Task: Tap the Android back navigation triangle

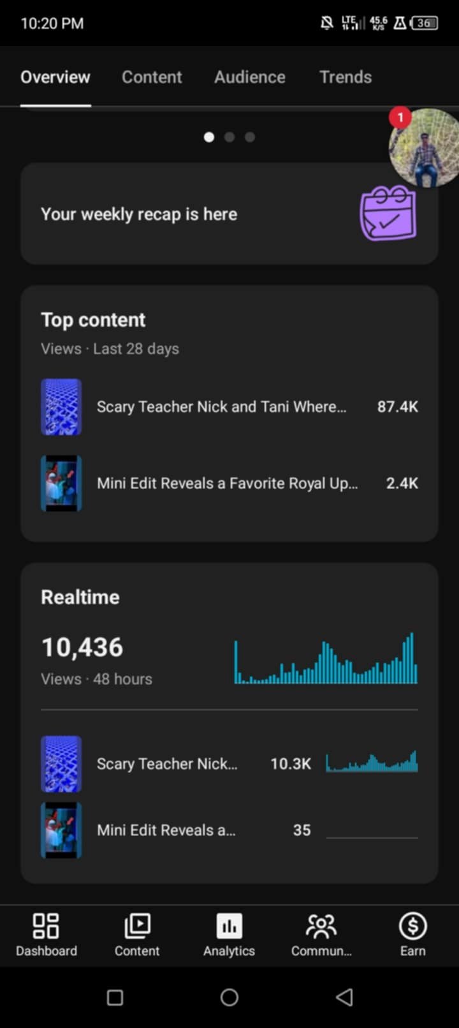Action: [344, 997]
